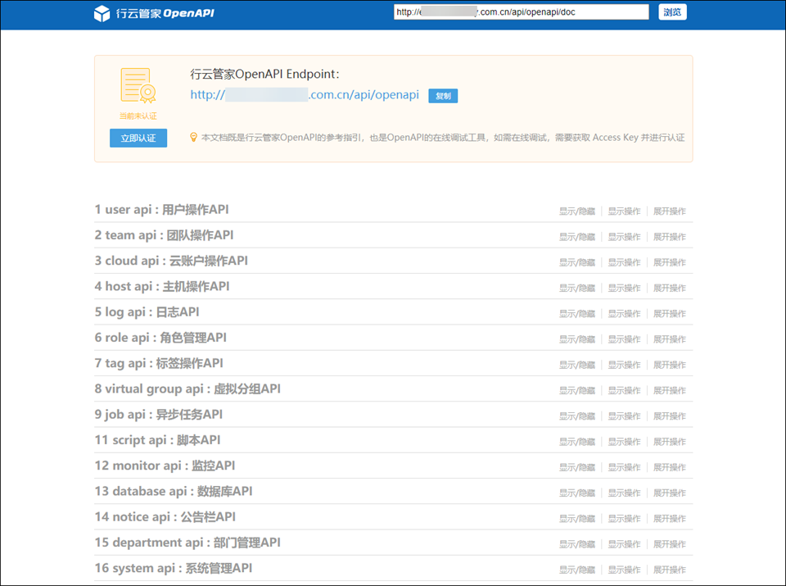Copy the endpoint with the 复制 button
The image size is (786, 586).
443,96
